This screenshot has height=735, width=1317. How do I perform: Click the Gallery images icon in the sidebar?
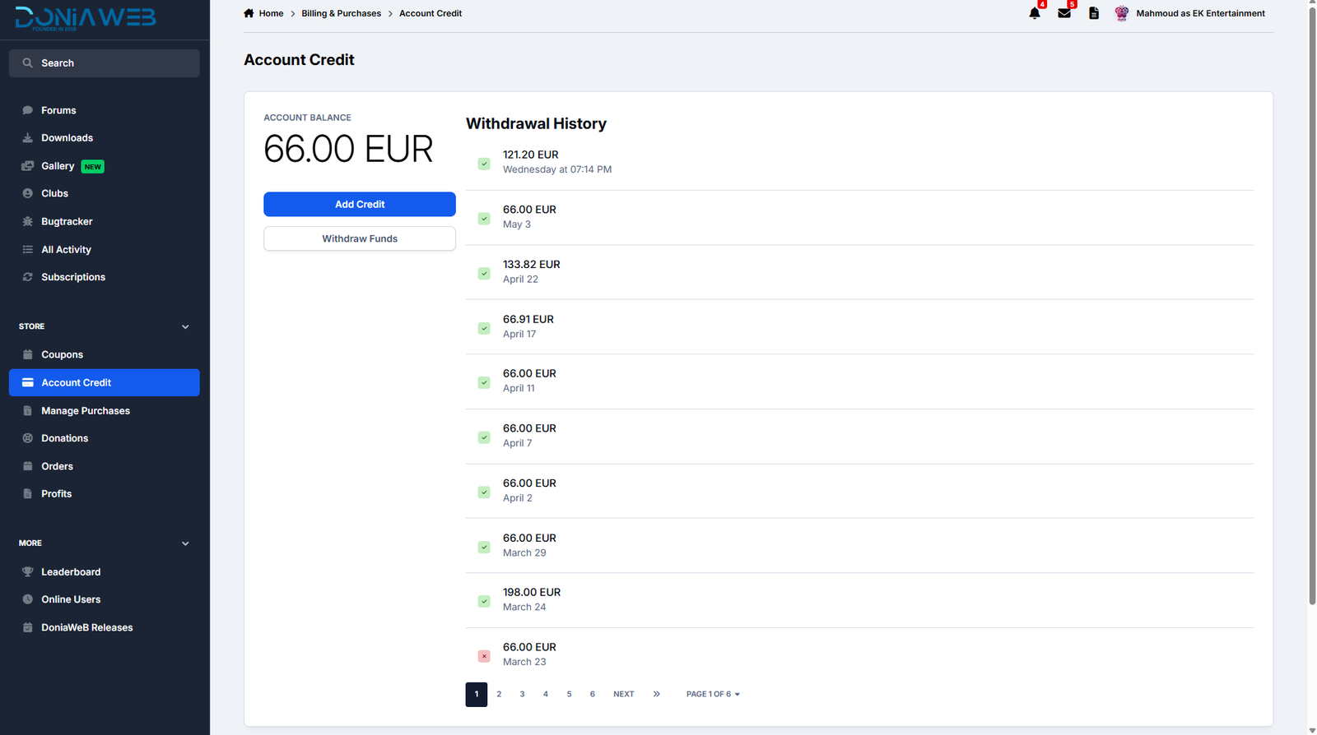click(x=27, y=166)
